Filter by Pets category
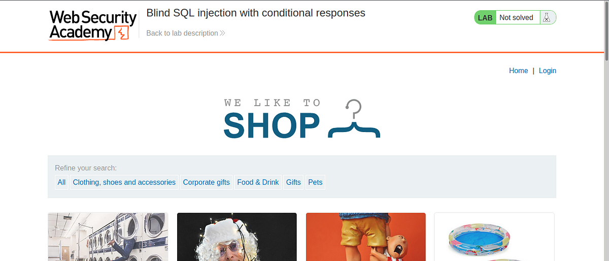 pos(315,182)
